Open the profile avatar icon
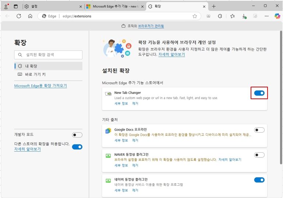Screen dimensions: 283x198 [6, 6]
